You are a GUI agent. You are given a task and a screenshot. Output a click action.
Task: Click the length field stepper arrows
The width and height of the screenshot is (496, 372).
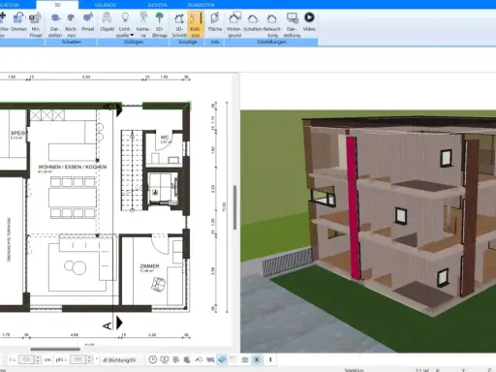click(x=38, y=359)
